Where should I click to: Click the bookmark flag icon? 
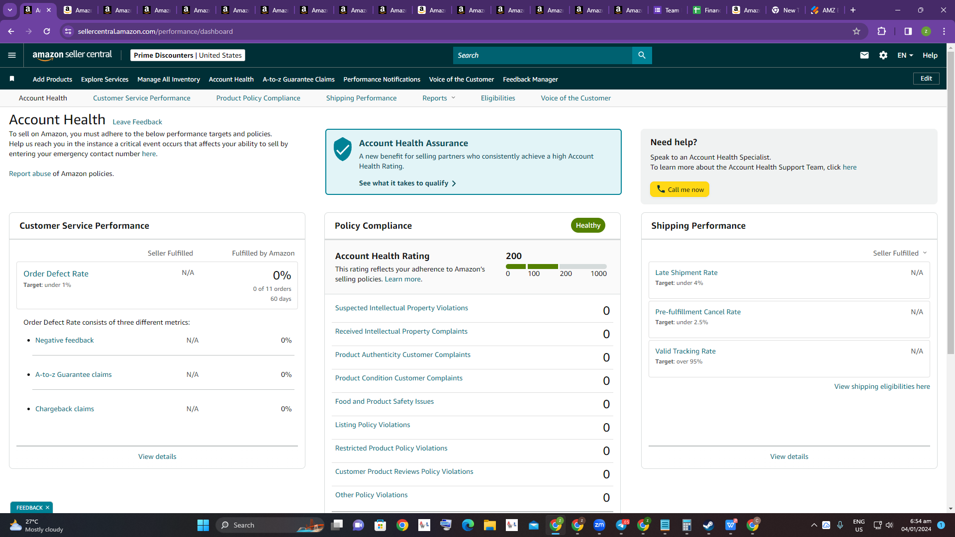pos(12,79)
